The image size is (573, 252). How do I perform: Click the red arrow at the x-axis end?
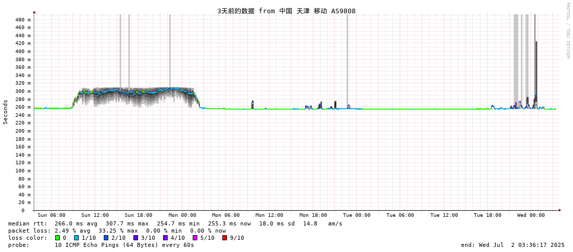click(x=560, y=211)
